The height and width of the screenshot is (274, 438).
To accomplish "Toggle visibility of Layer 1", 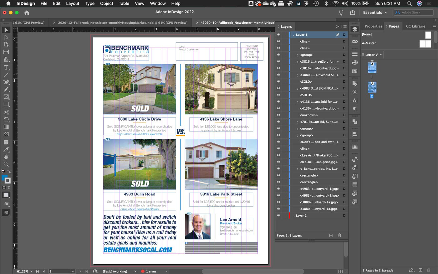I will (278, 35).
